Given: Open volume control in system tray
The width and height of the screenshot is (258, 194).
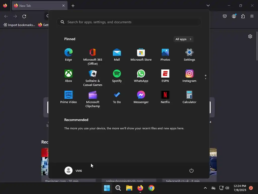Looking at the screenshot, I should click(227, 188).
